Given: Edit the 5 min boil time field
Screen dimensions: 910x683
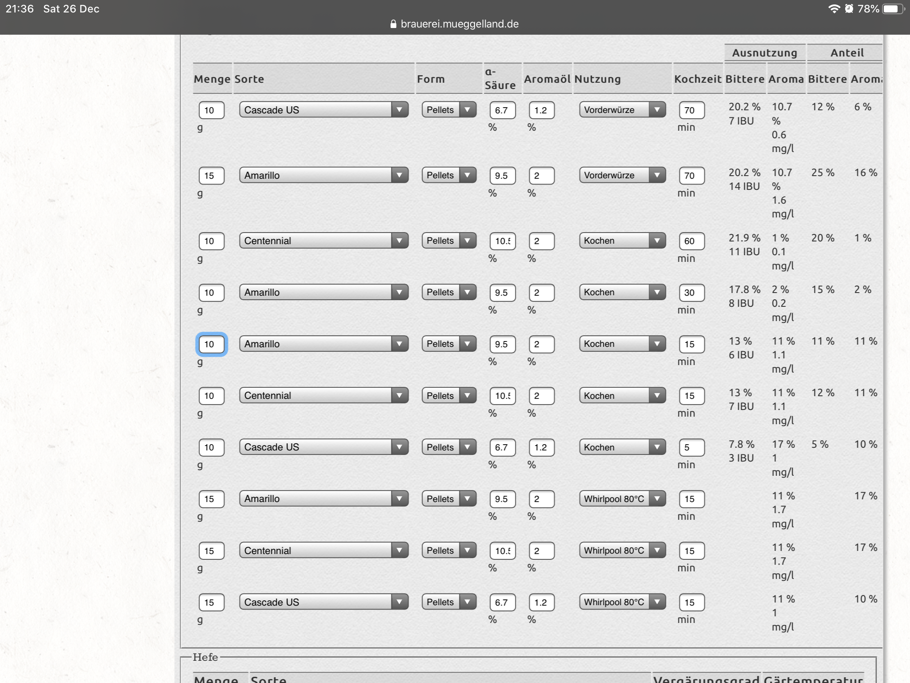Looking at the screenshot, I should (691, 447).
